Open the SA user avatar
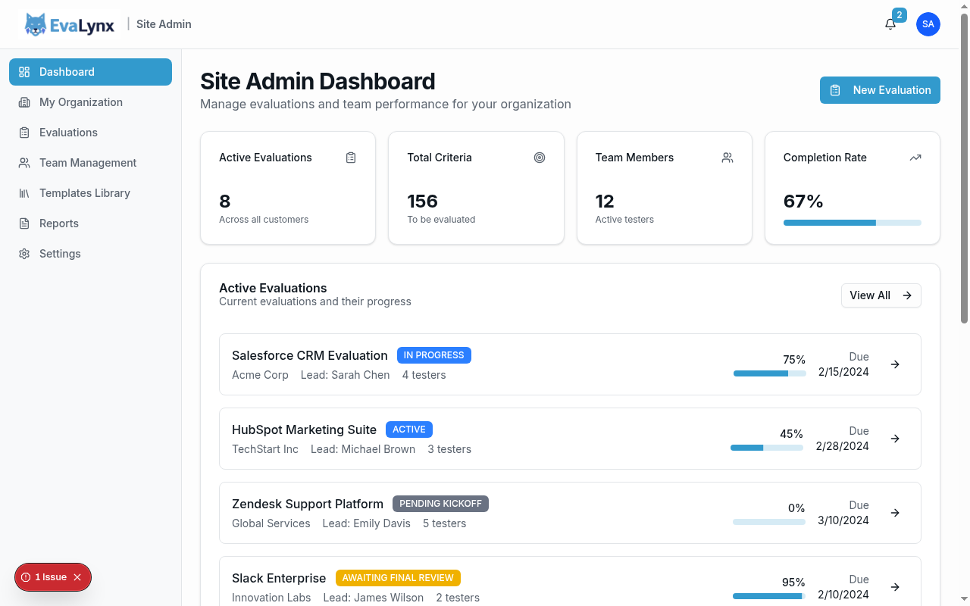The height and width of the screenshot is (606, 970). pyautogui.click(x=928, y=24)
